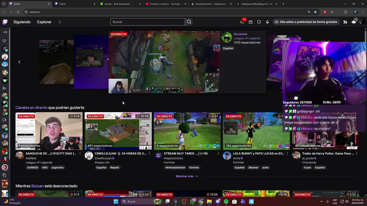Open Spotify from the taskbar
367x206 pixels.
226,201
